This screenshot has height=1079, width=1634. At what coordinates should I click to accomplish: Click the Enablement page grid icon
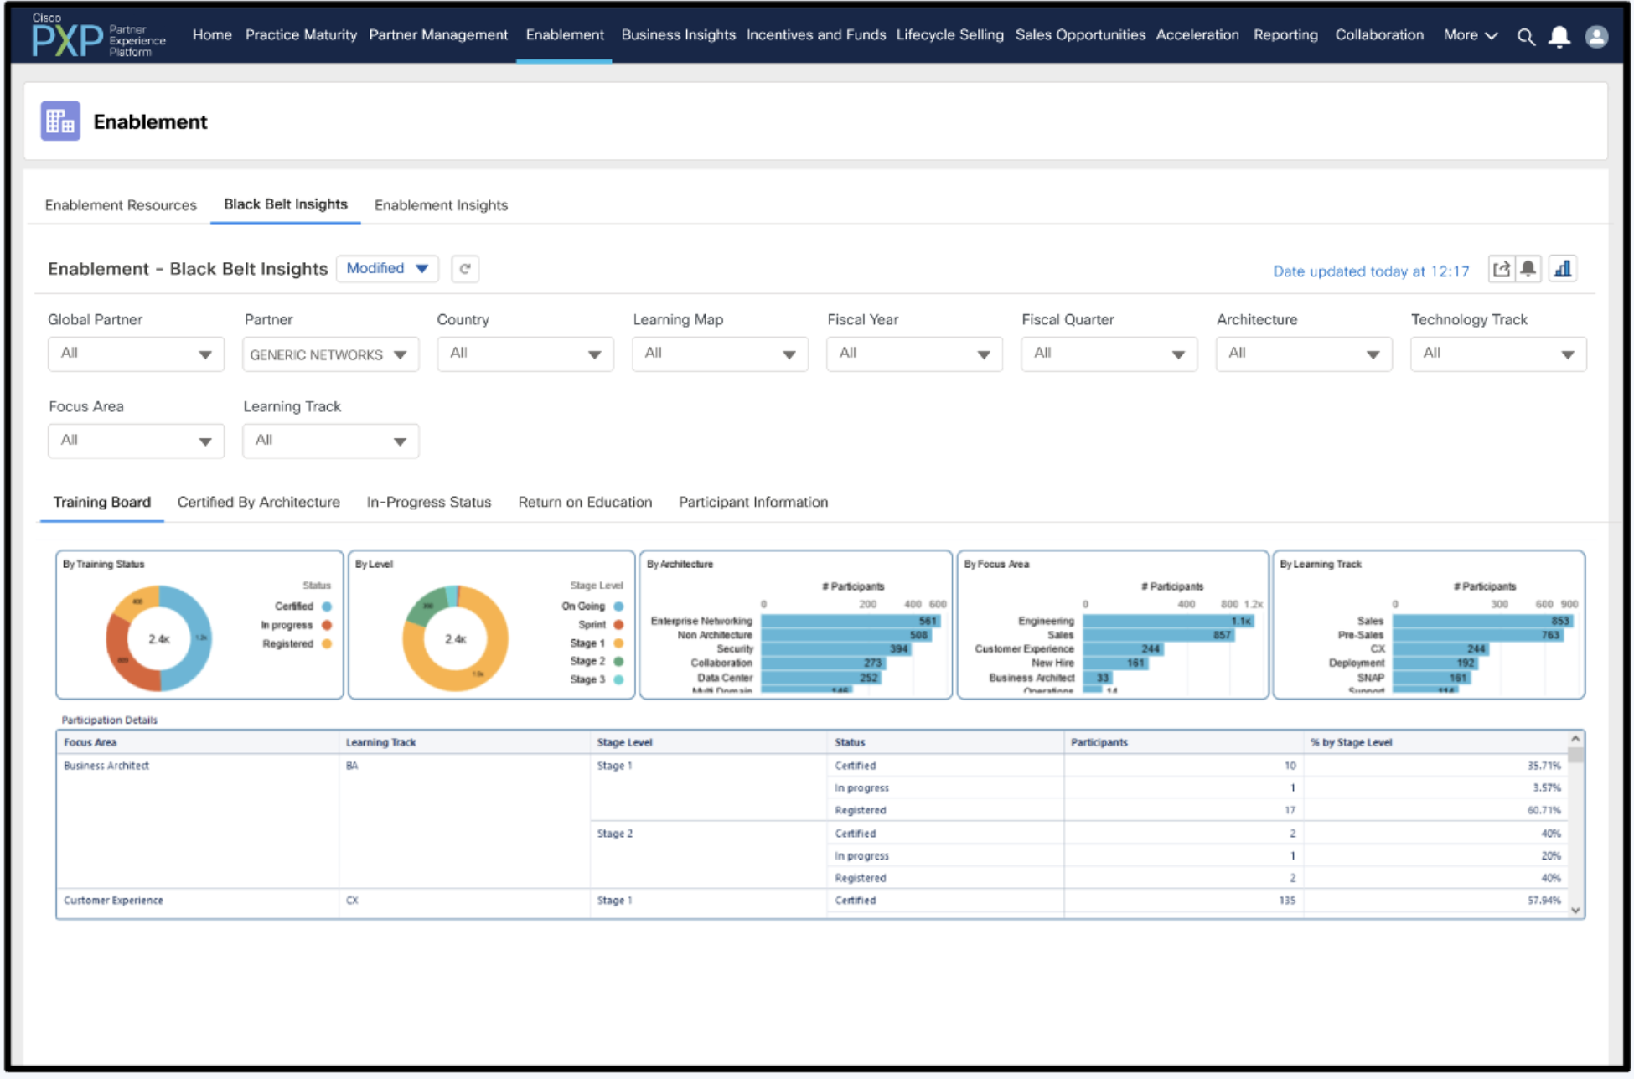[60, 121]
